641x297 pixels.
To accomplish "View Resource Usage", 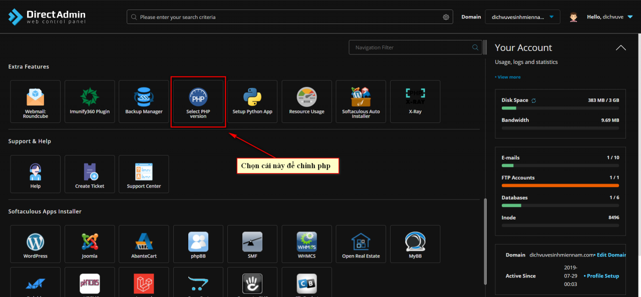I will coord(306,101).
